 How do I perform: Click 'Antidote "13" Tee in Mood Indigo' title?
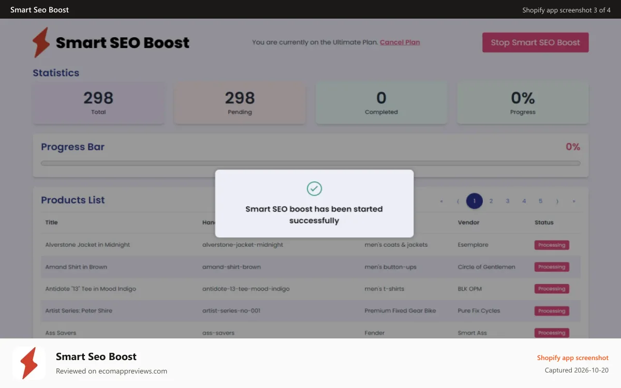coord(91,289)
